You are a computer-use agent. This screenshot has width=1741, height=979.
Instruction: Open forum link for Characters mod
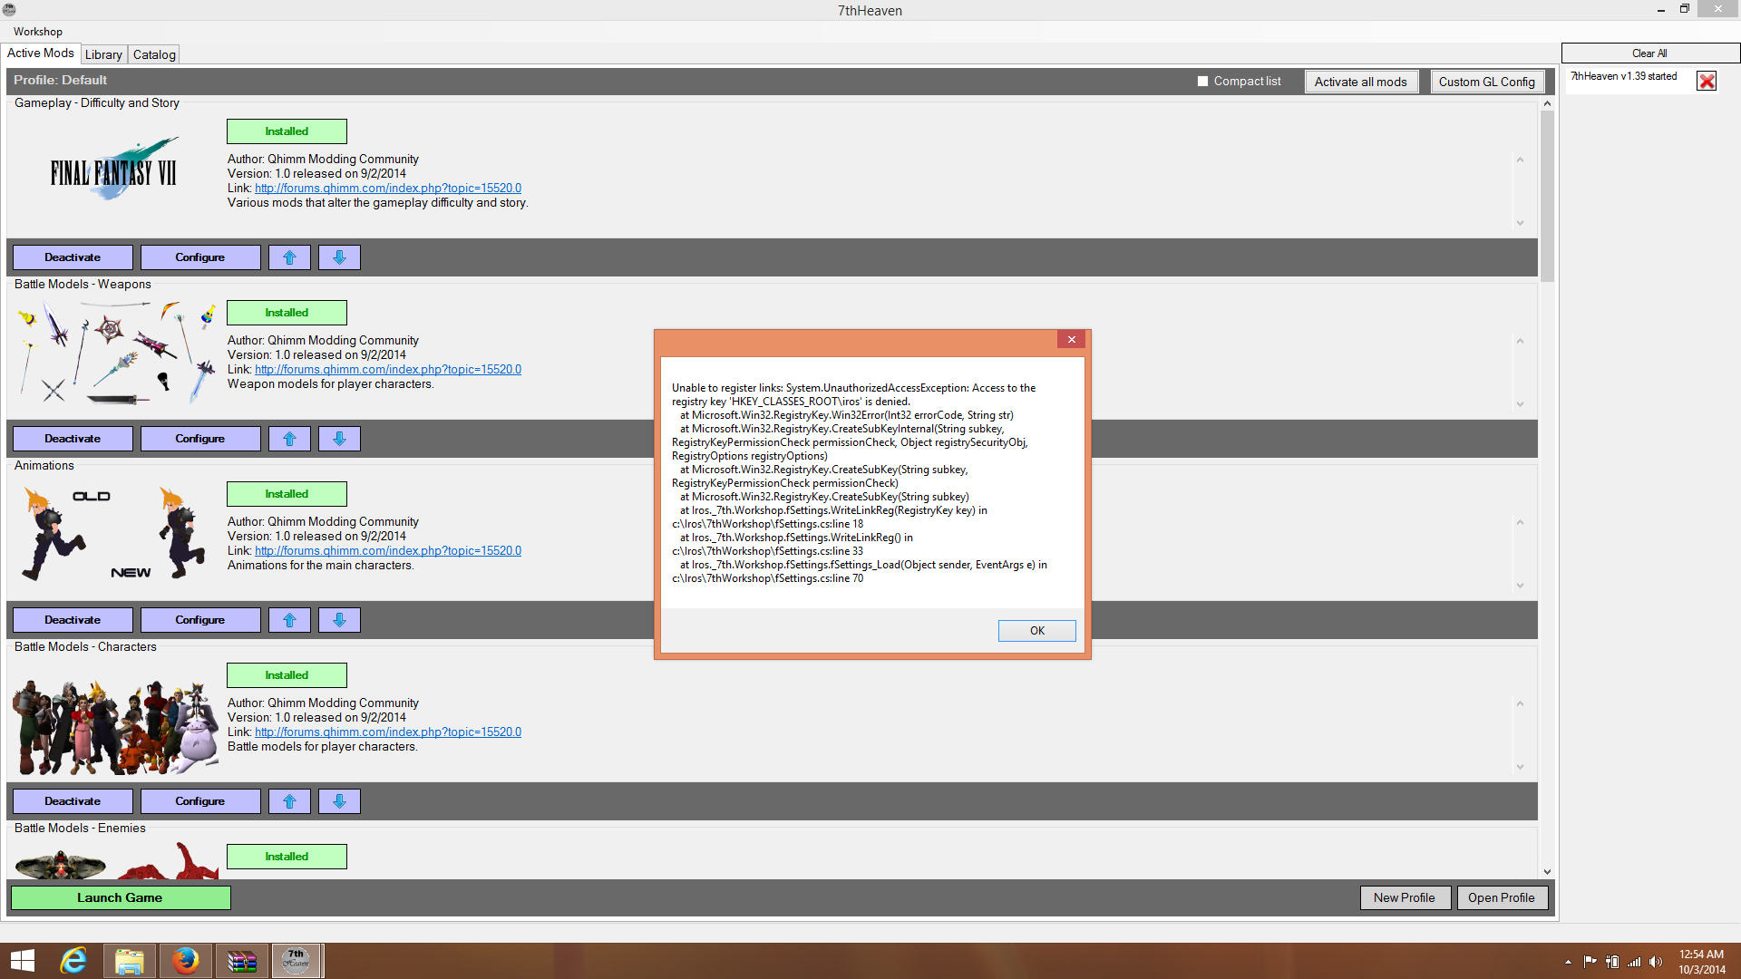[x=388, y=732]
